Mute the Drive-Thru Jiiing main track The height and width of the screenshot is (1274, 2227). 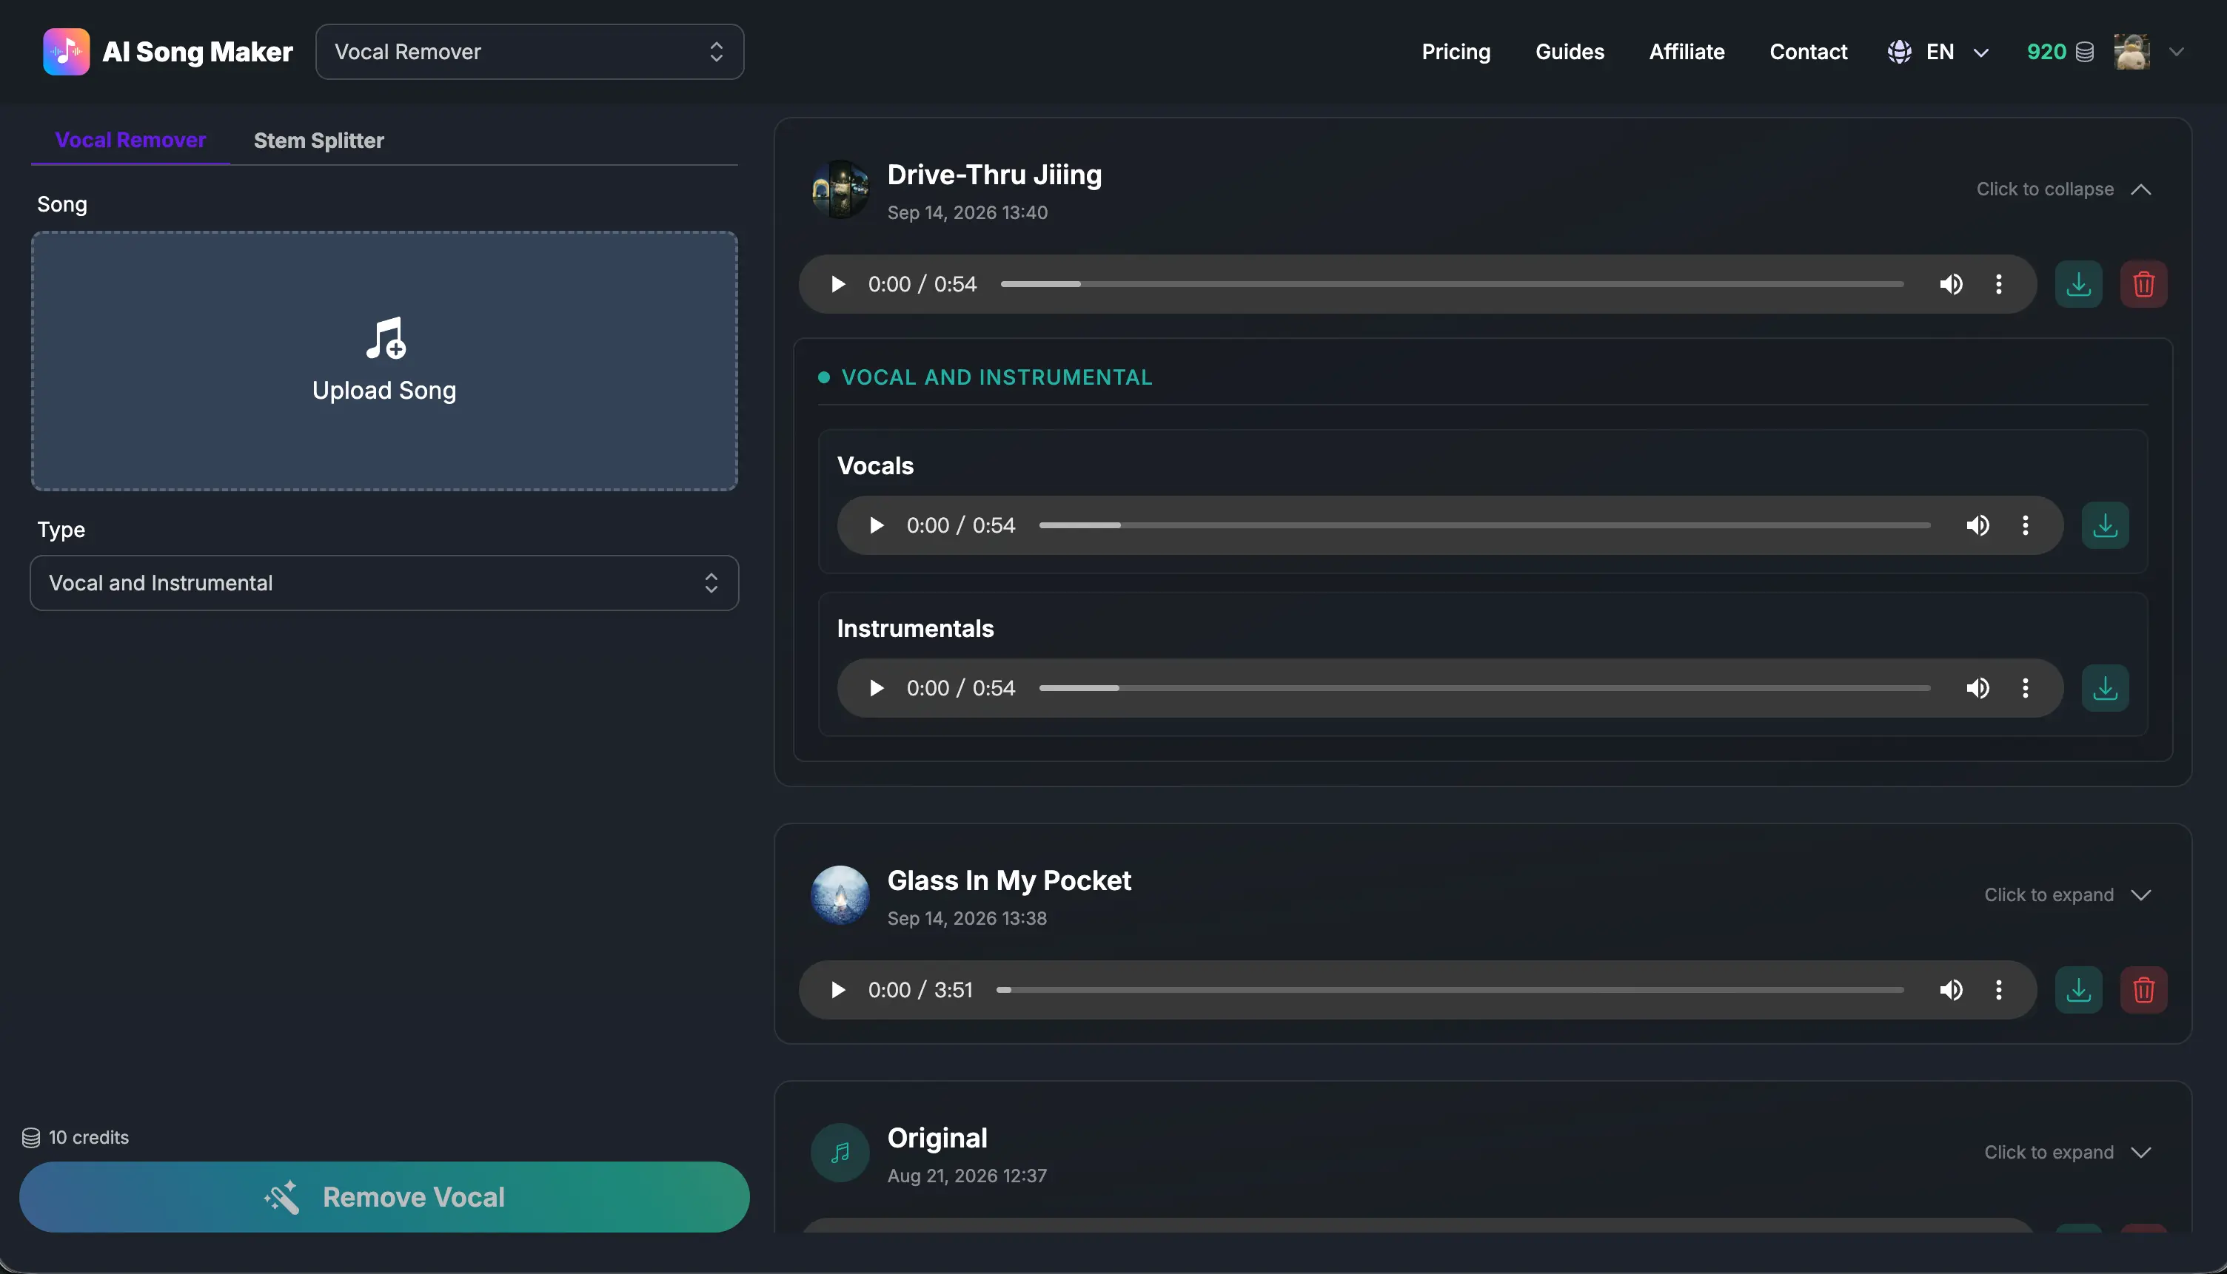[1950, 284]
